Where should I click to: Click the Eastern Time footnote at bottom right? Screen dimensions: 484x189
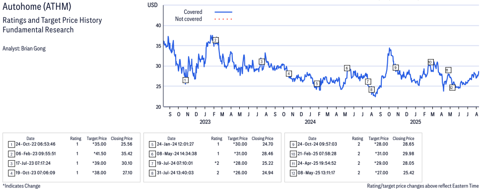[x=422, y=186]
